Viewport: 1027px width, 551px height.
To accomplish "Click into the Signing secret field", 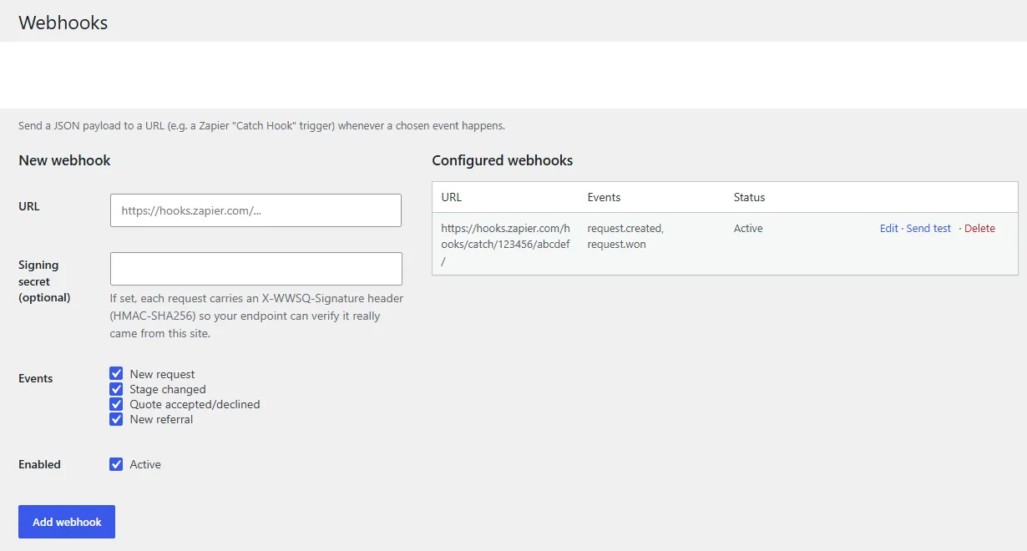I will [x=255, y=269].
